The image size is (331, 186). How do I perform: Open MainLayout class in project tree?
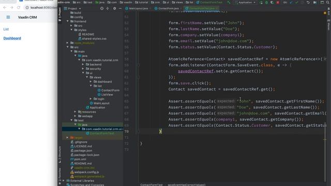click(100, 103)
